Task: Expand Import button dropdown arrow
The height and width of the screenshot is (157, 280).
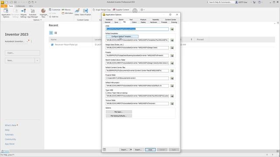Action: (x=131, y=150)
